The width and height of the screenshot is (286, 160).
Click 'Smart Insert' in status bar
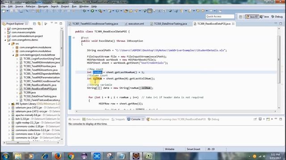click(x=193, y=149)
